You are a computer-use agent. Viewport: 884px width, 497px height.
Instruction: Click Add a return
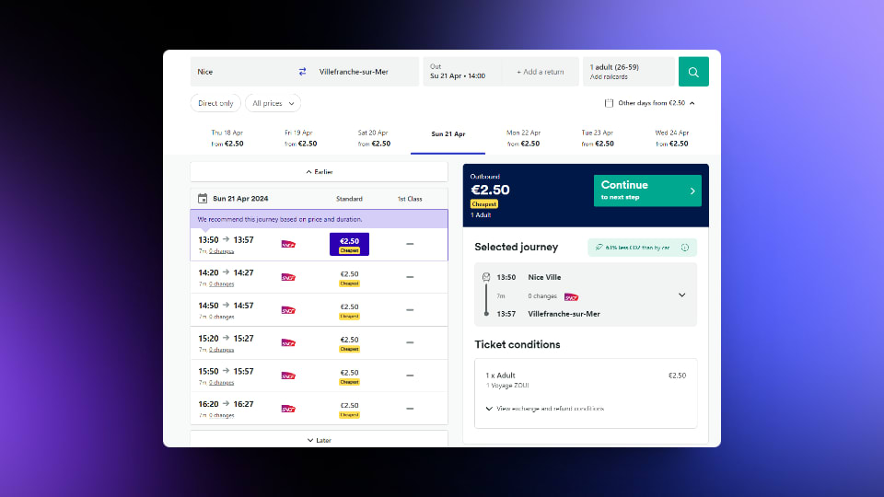pyautogui.click(x=541, y=72)
